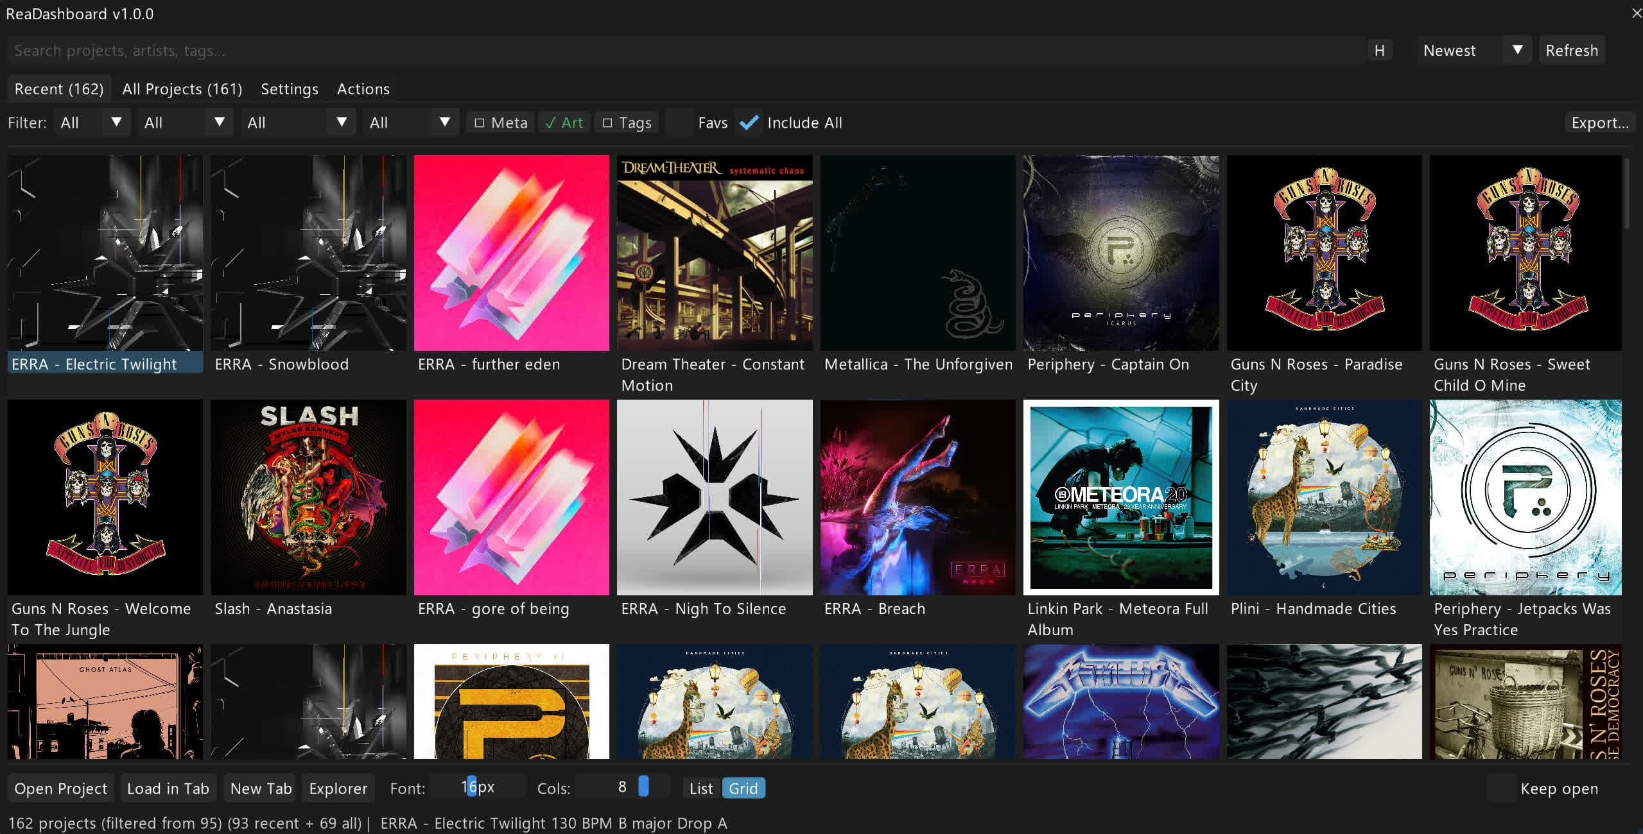Expand the All filter dropdown next to Meta
The width and height of the screenshot is (1643, 834).
411,123
